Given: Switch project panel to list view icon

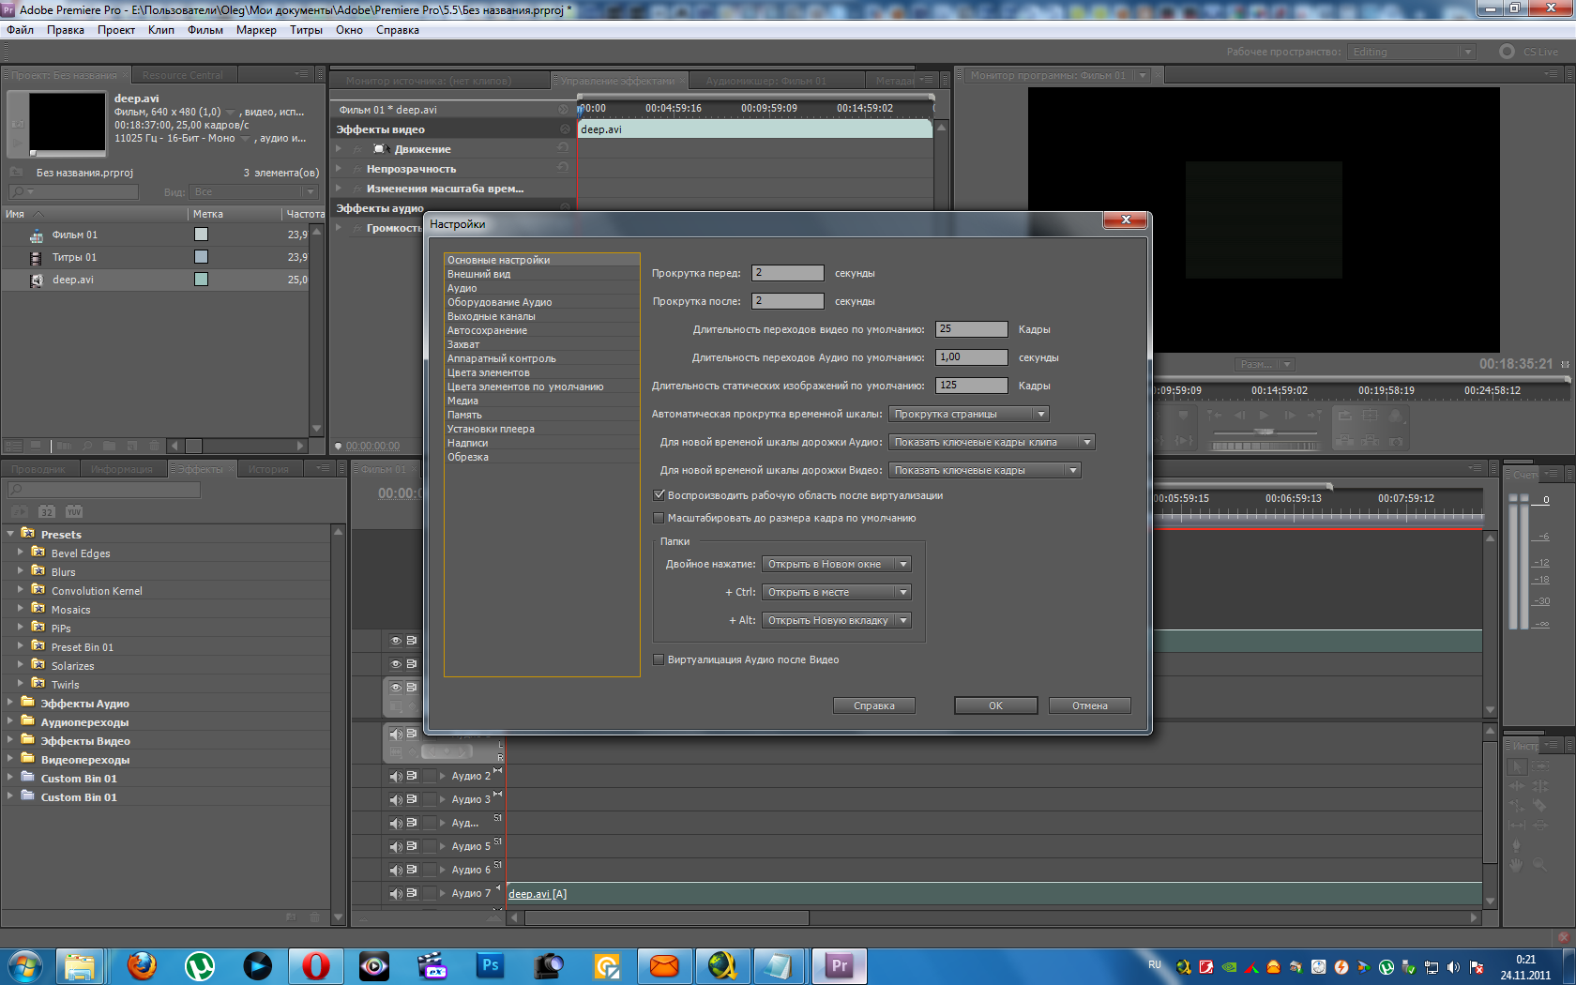Looking at the screenshot, I should coord(13,446).
